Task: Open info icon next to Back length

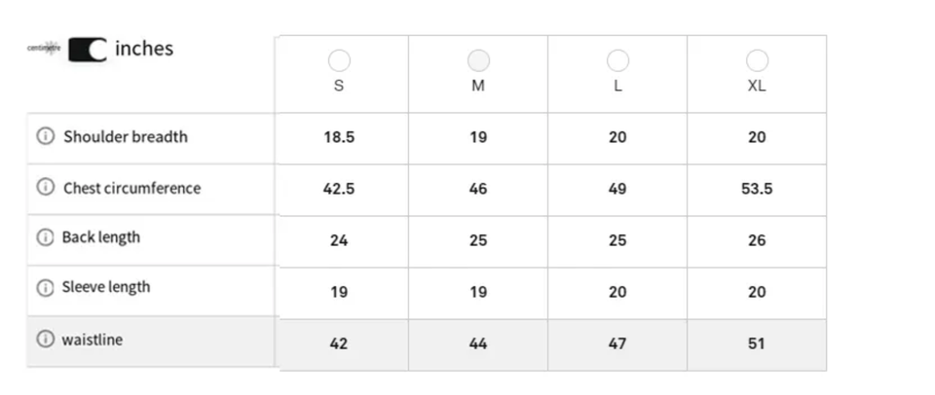Action: coord(45,237)
